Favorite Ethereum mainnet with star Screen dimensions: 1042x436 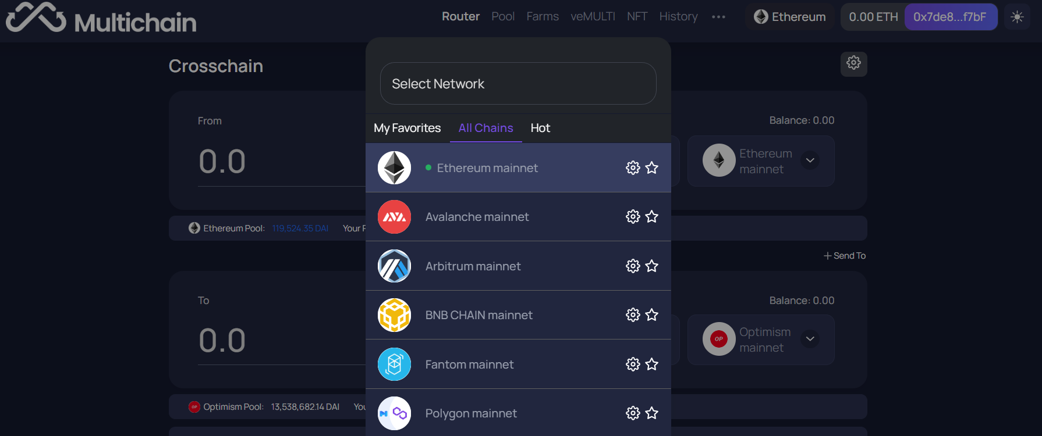pyautogui.click(x=652, y=168)
